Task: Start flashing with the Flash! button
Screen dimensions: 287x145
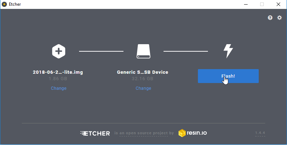Action: point(228,76)
